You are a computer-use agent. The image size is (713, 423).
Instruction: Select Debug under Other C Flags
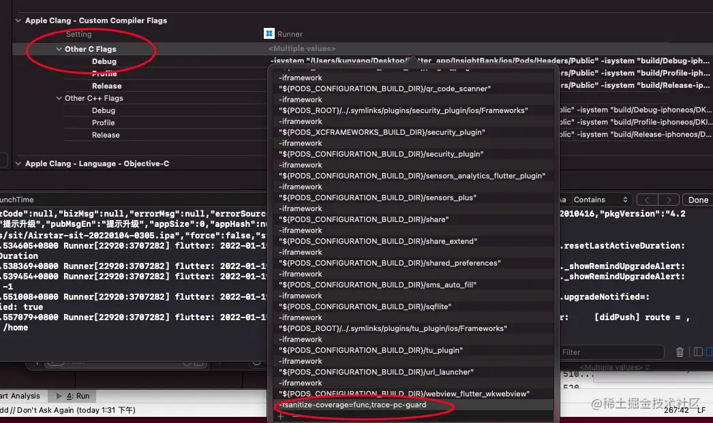(104, 61)
